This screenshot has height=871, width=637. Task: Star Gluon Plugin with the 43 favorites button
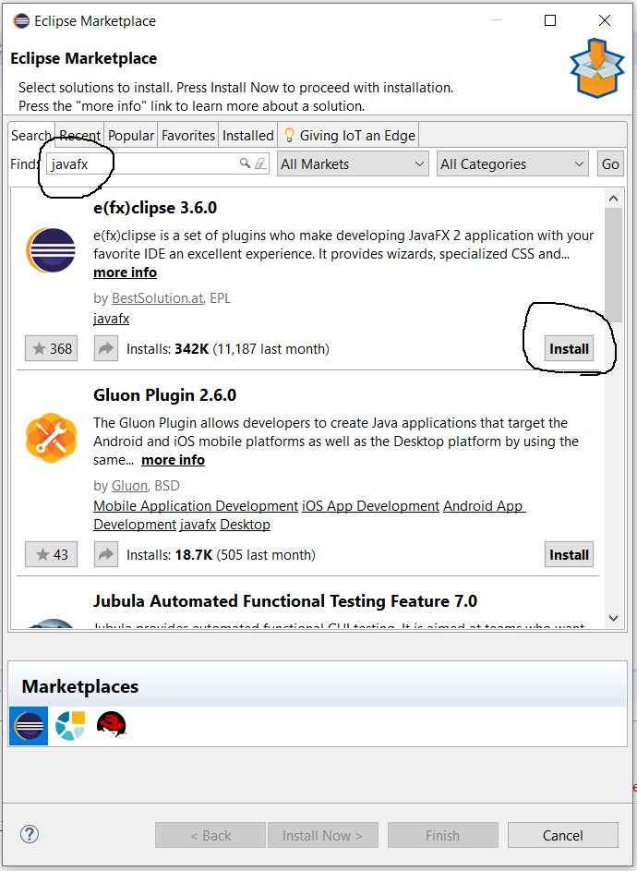click(x=51, y=554)
